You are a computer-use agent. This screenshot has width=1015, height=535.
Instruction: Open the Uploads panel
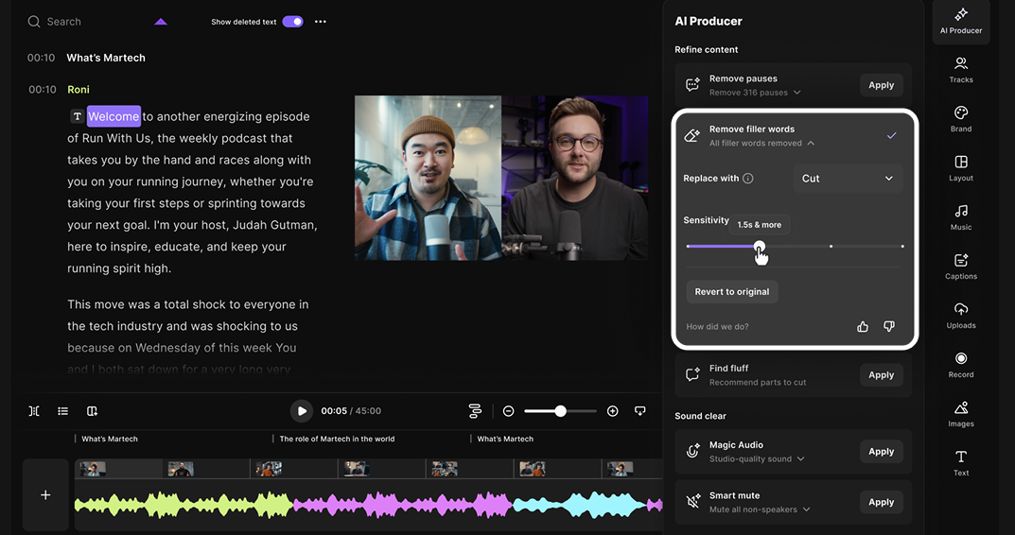(960, 315)
